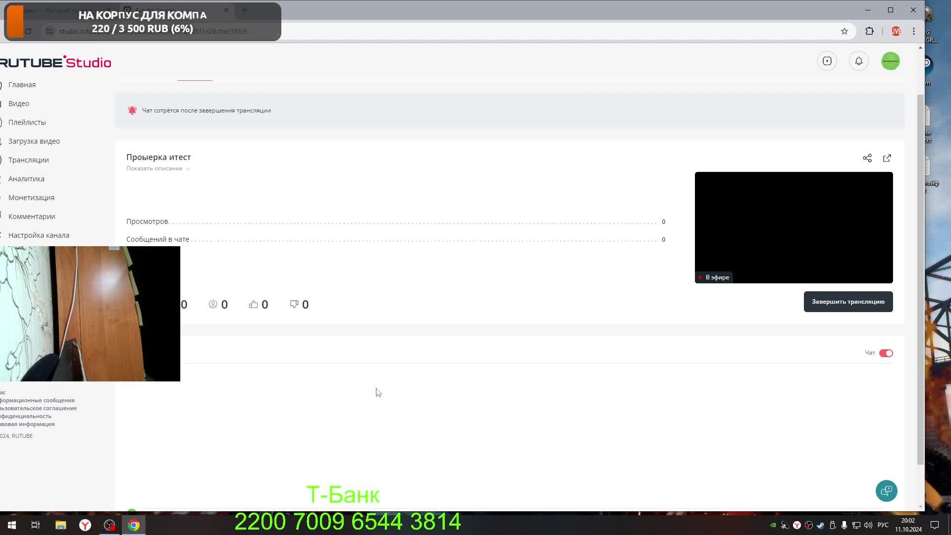Open Трансляции in the sidebar
Viewport: 951px width, 535px height.
click(x=28, y=160)
